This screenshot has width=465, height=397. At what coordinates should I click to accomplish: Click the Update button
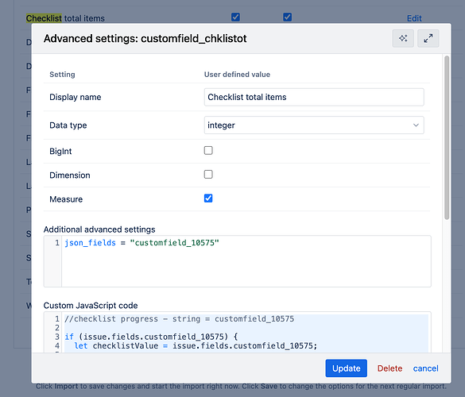click(346, 368)
